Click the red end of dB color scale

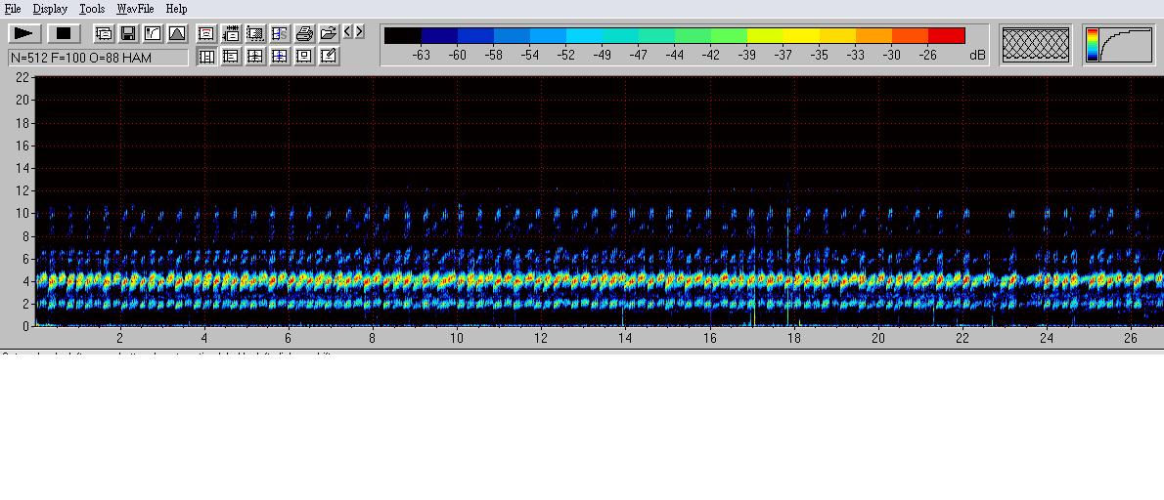947,36
